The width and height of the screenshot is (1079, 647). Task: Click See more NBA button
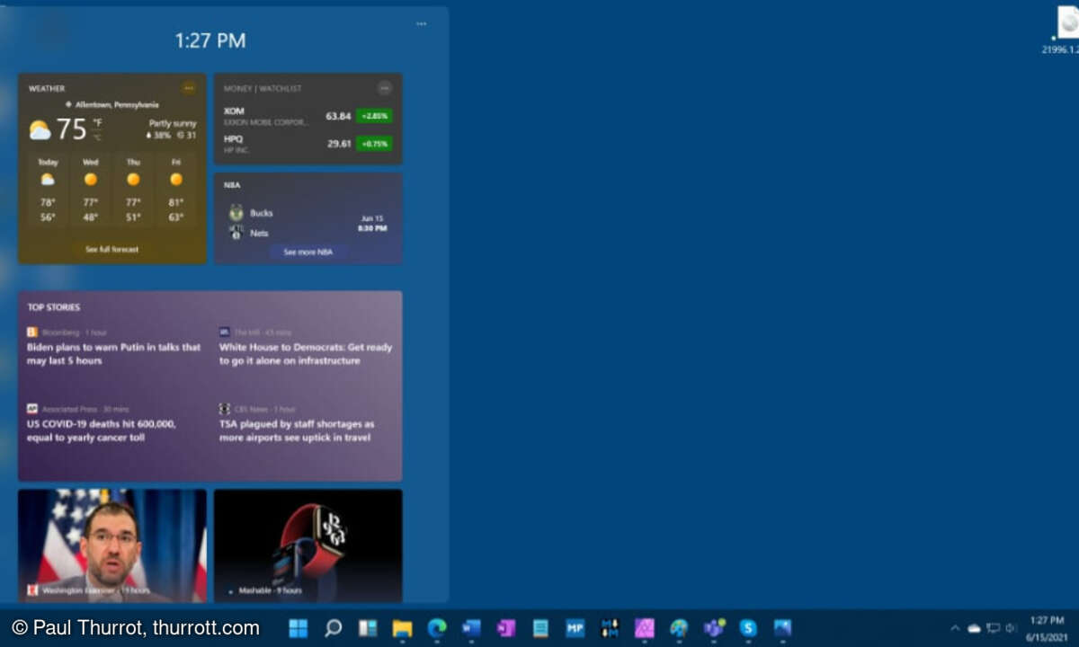click(308, 253)
